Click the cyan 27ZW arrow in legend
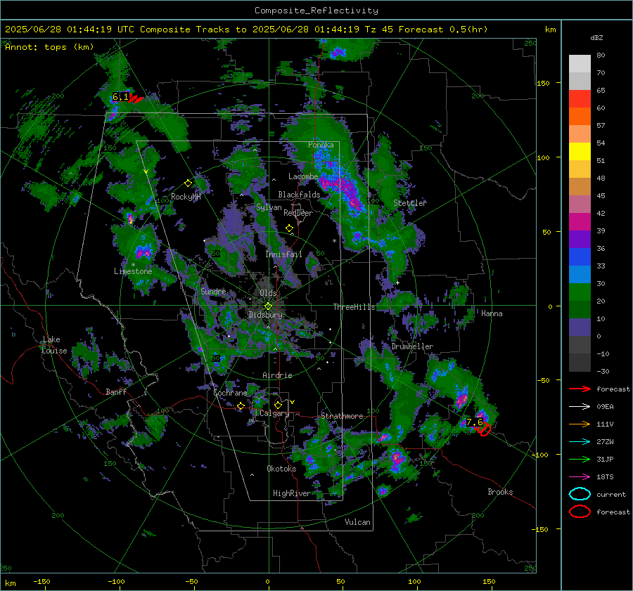This screenshot has width=633, height=591. coord(580,442)
